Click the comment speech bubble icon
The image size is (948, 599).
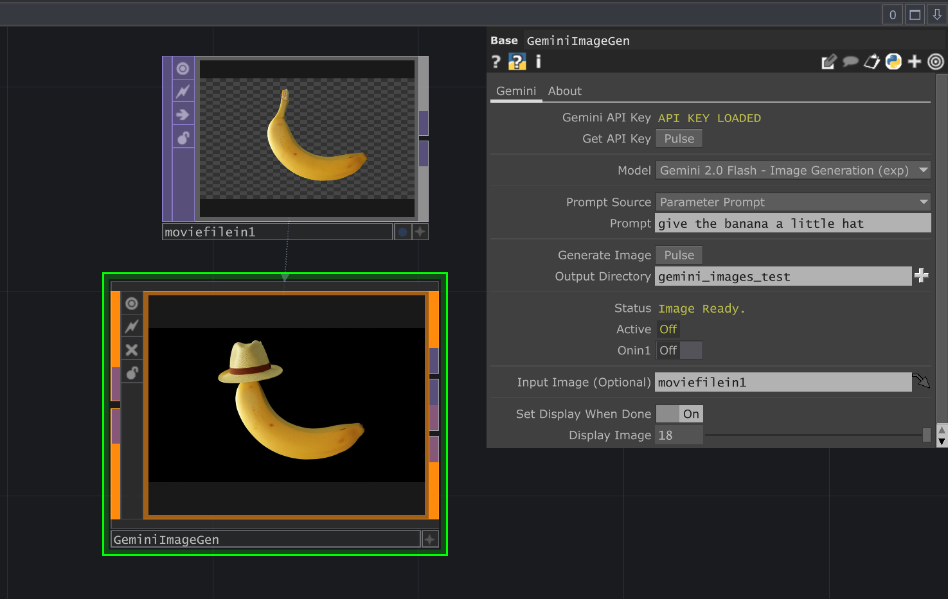click(850, 62)
